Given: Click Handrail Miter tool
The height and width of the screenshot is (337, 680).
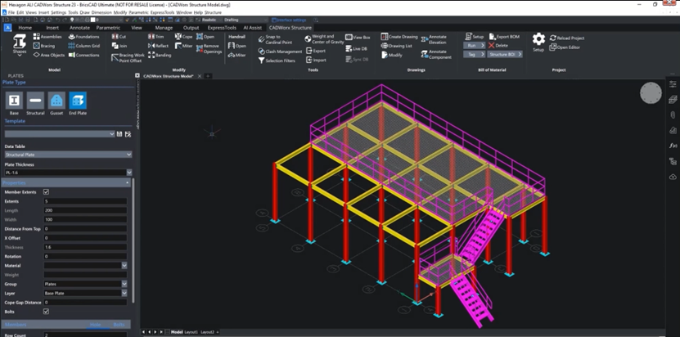Looking at the screenshot, I should pyautogui.click(x=237, y=55).
